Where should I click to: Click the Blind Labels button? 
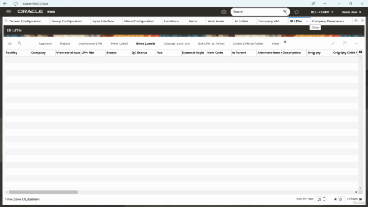[145, 44]
